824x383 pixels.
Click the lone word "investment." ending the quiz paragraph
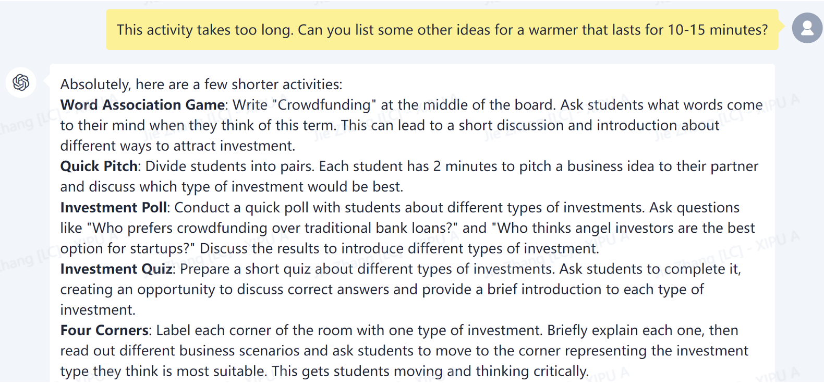coord(98,310)
